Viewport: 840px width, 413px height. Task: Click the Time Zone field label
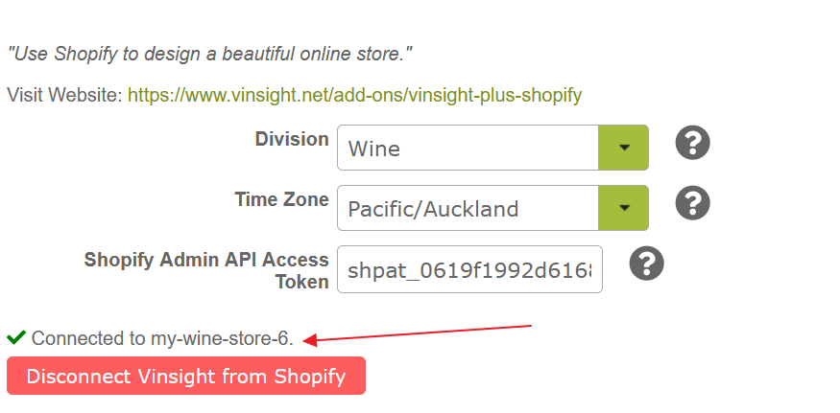282,199
